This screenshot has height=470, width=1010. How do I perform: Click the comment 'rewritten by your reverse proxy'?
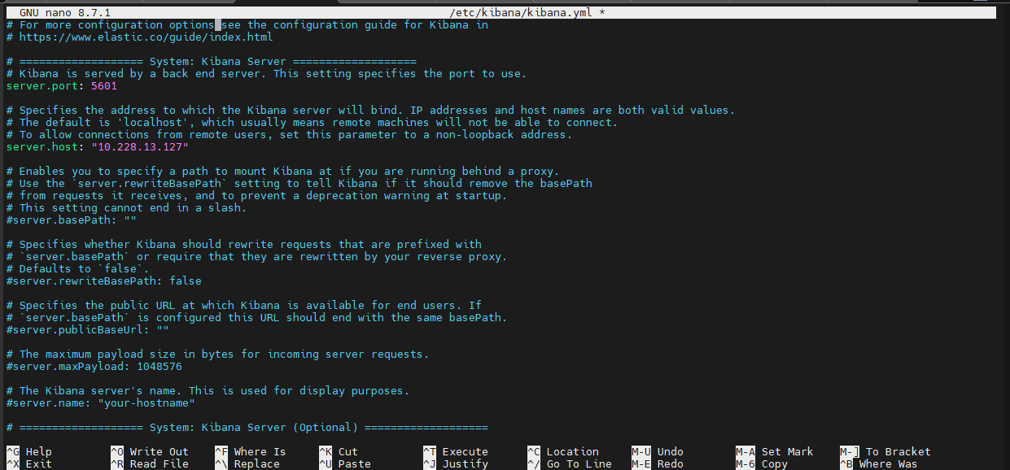point(257,257)
